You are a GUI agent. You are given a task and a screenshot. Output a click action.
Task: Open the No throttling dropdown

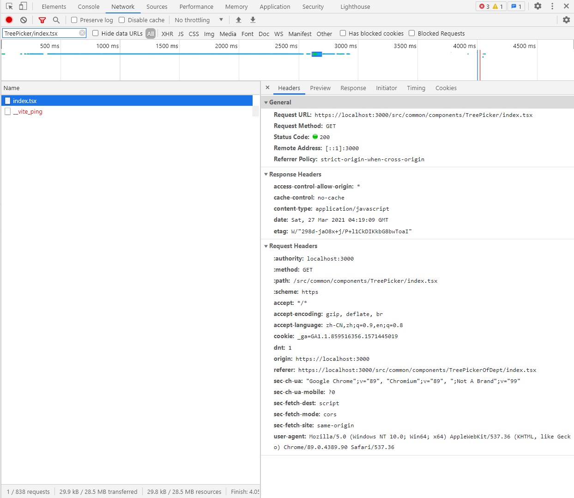pyautogui.click(x=199, y=20)
